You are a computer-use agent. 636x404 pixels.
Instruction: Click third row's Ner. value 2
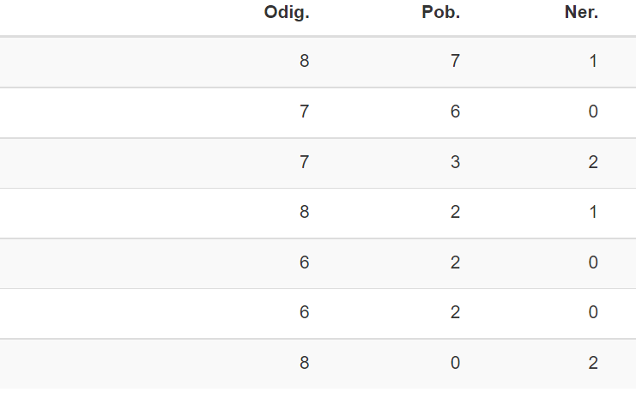pos(593,162)
